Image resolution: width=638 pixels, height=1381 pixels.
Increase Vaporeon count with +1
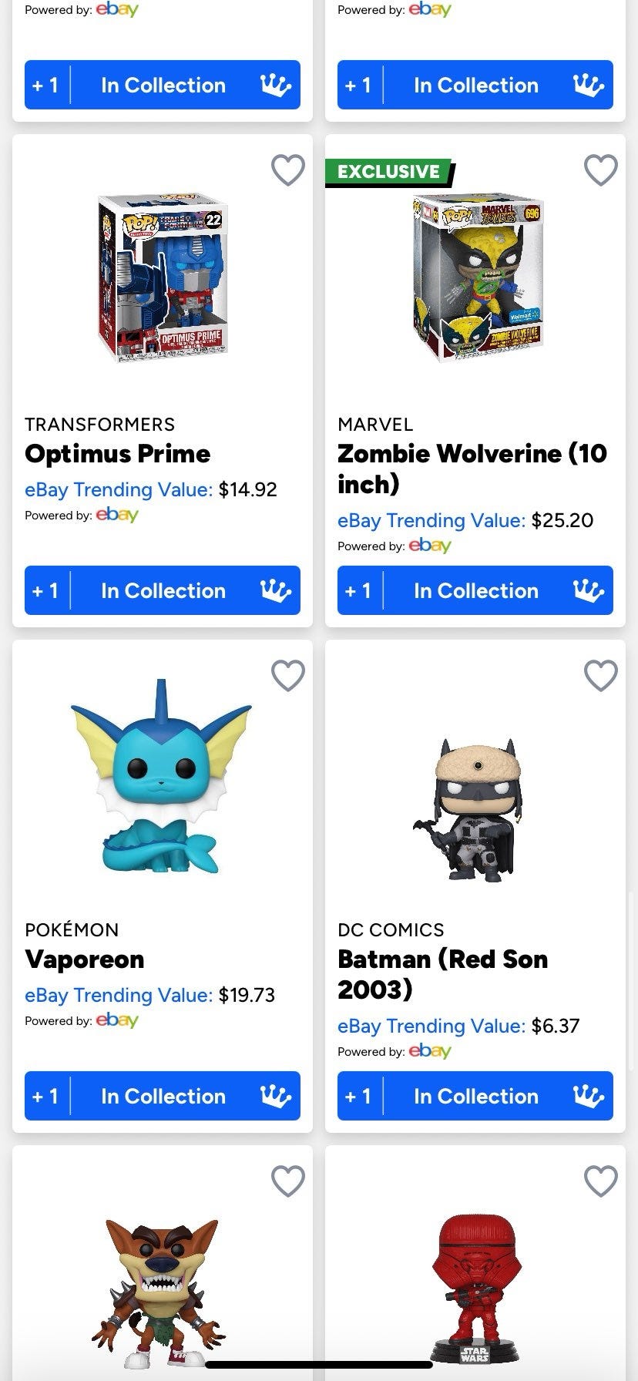(45, 1096)
